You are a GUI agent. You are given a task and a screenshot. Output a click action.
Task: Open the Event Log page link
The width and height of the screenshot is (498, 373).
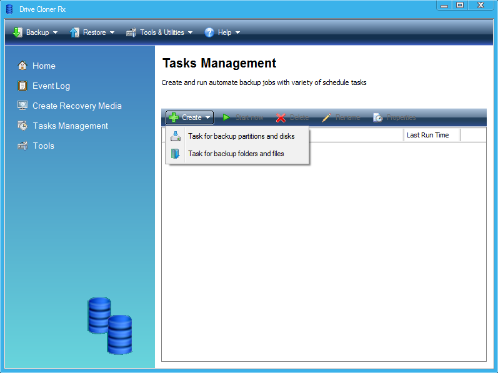51,86
